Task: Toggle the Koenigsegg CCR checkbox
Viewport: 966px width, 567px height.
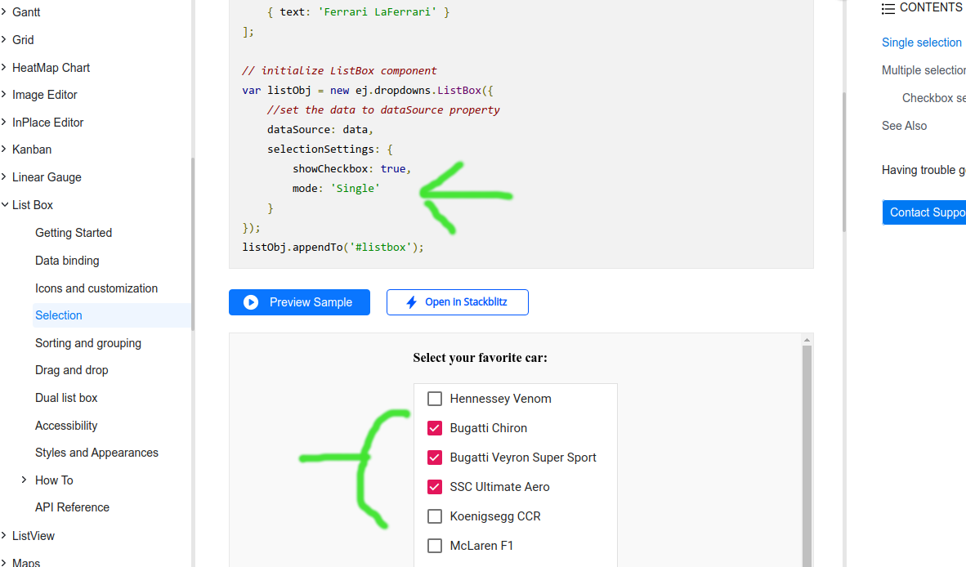Action: coord(435,516)
